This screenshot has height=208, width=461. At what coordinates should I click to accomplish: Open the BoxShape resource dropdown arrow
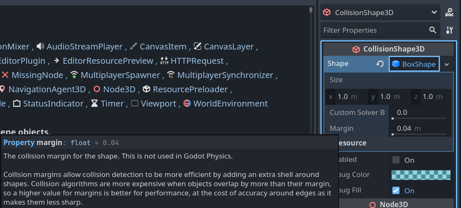click(447, 65)
